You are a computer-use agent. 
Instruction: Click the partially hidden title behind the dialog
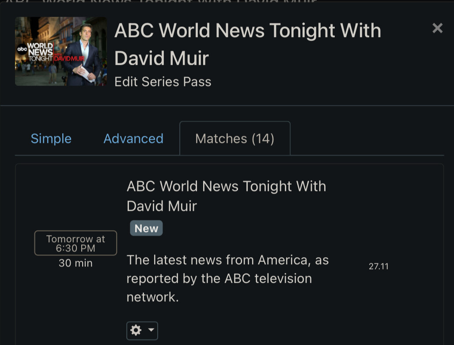coord(161,2)
